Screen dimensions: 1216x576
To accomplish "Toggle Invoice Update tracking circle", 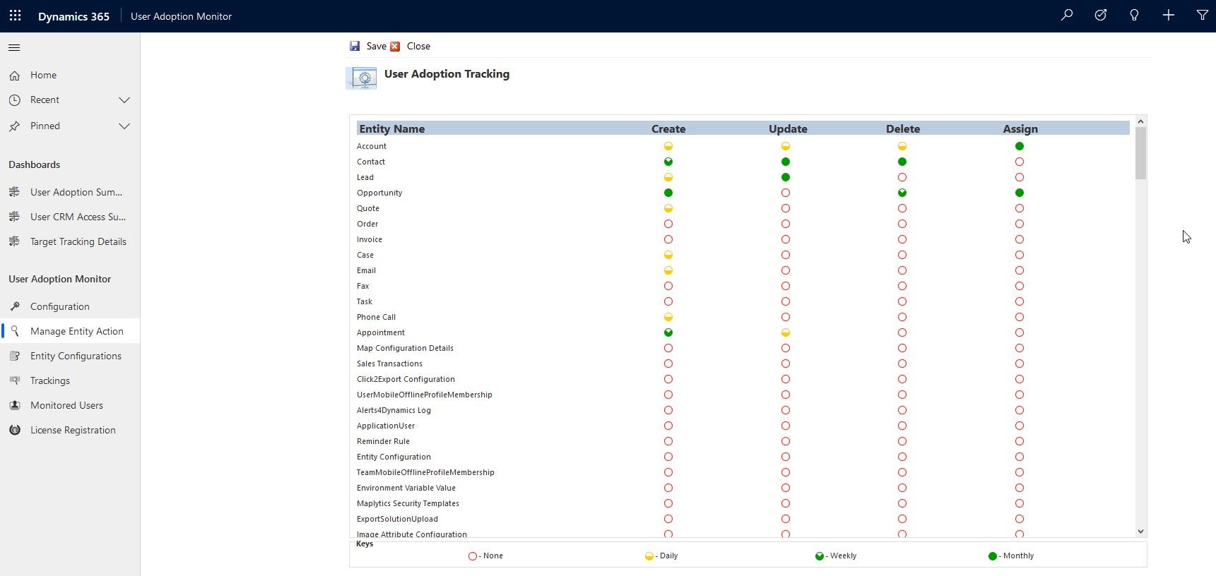I will pyautogui.click(x=786, y=239).
